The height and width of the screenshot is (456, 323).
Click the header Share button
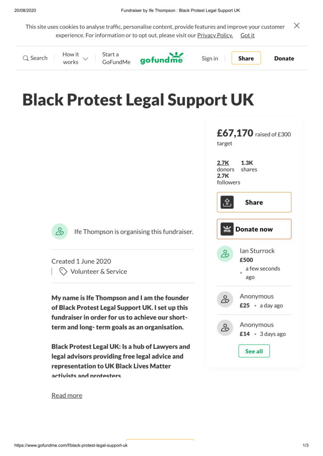click(x=246, y=58)
